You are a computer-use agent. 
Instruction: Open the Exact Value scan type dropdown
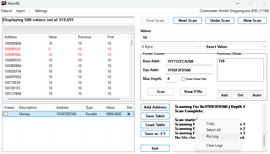point(236,47)
